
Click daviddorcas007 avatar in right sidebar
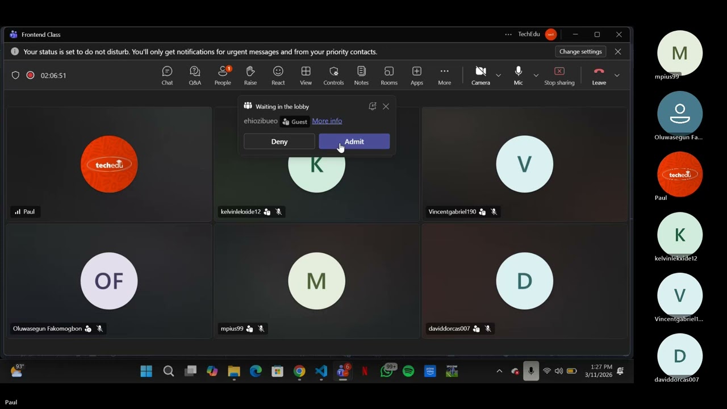tap(680, 356)
